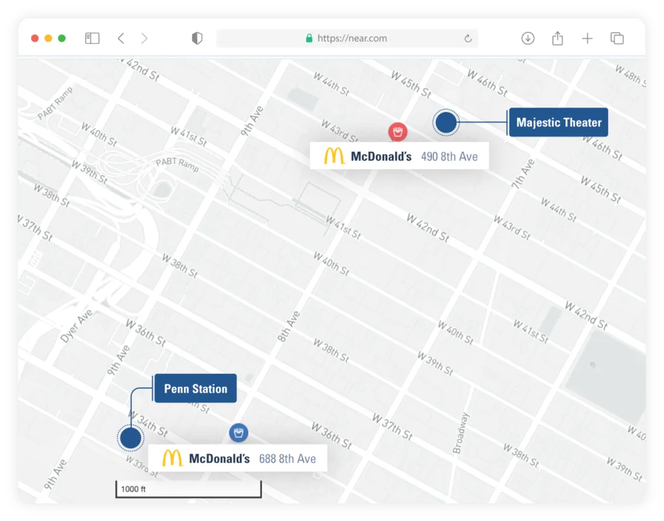Click the Broadway street label
The width and height of the screenshot is (664, 521).
tap(461, 433)
